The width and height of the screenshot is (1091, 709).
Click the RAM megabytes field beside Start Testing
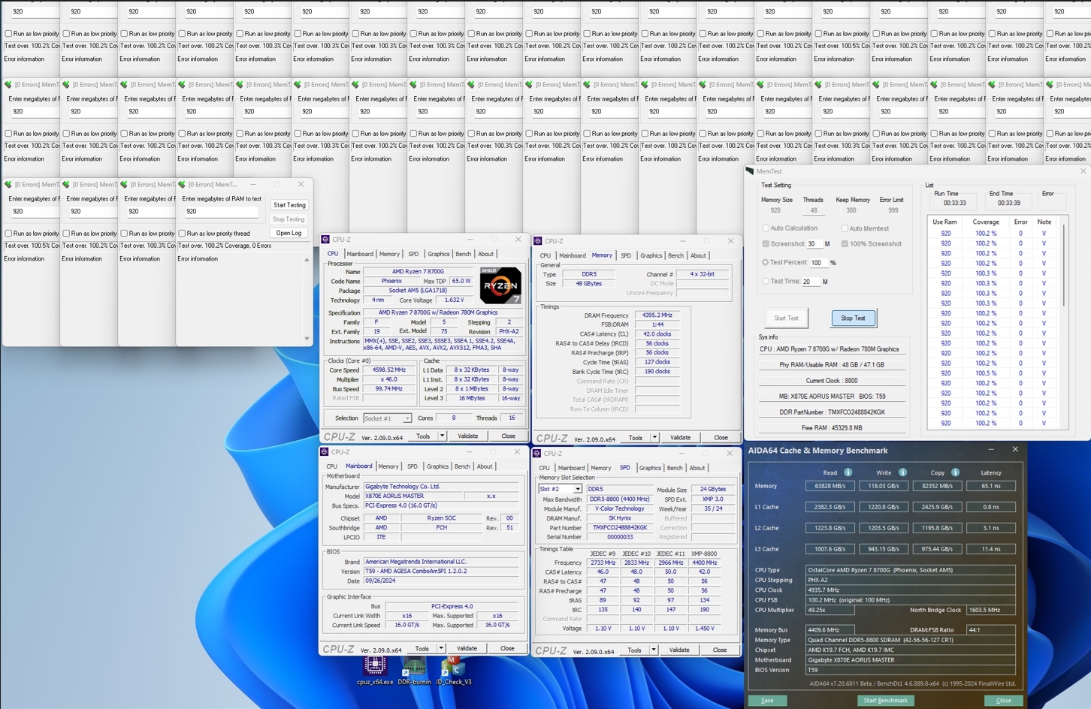point(221,212)
